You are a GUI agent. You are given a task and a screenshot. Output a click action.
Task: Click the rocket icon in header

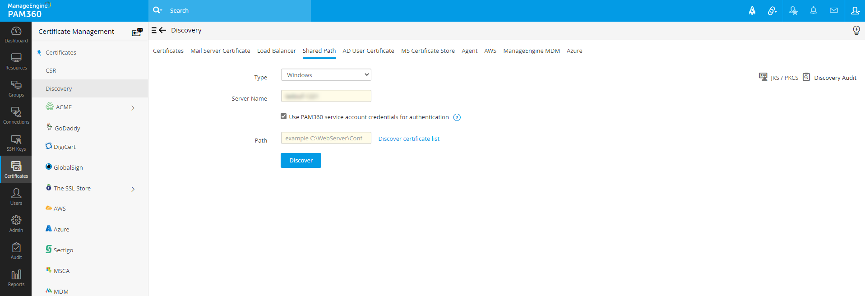752,10
